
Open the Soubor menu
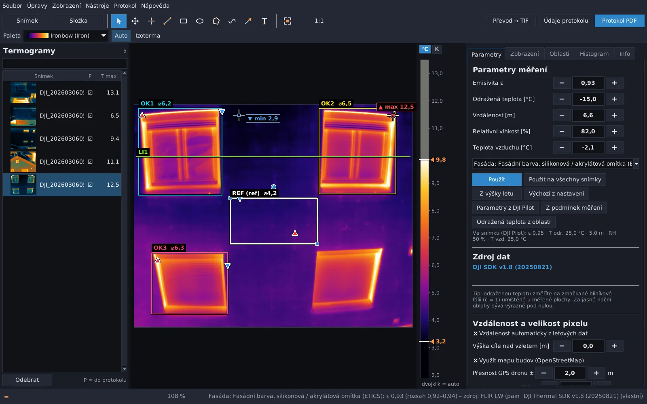(x=12, y=6)
